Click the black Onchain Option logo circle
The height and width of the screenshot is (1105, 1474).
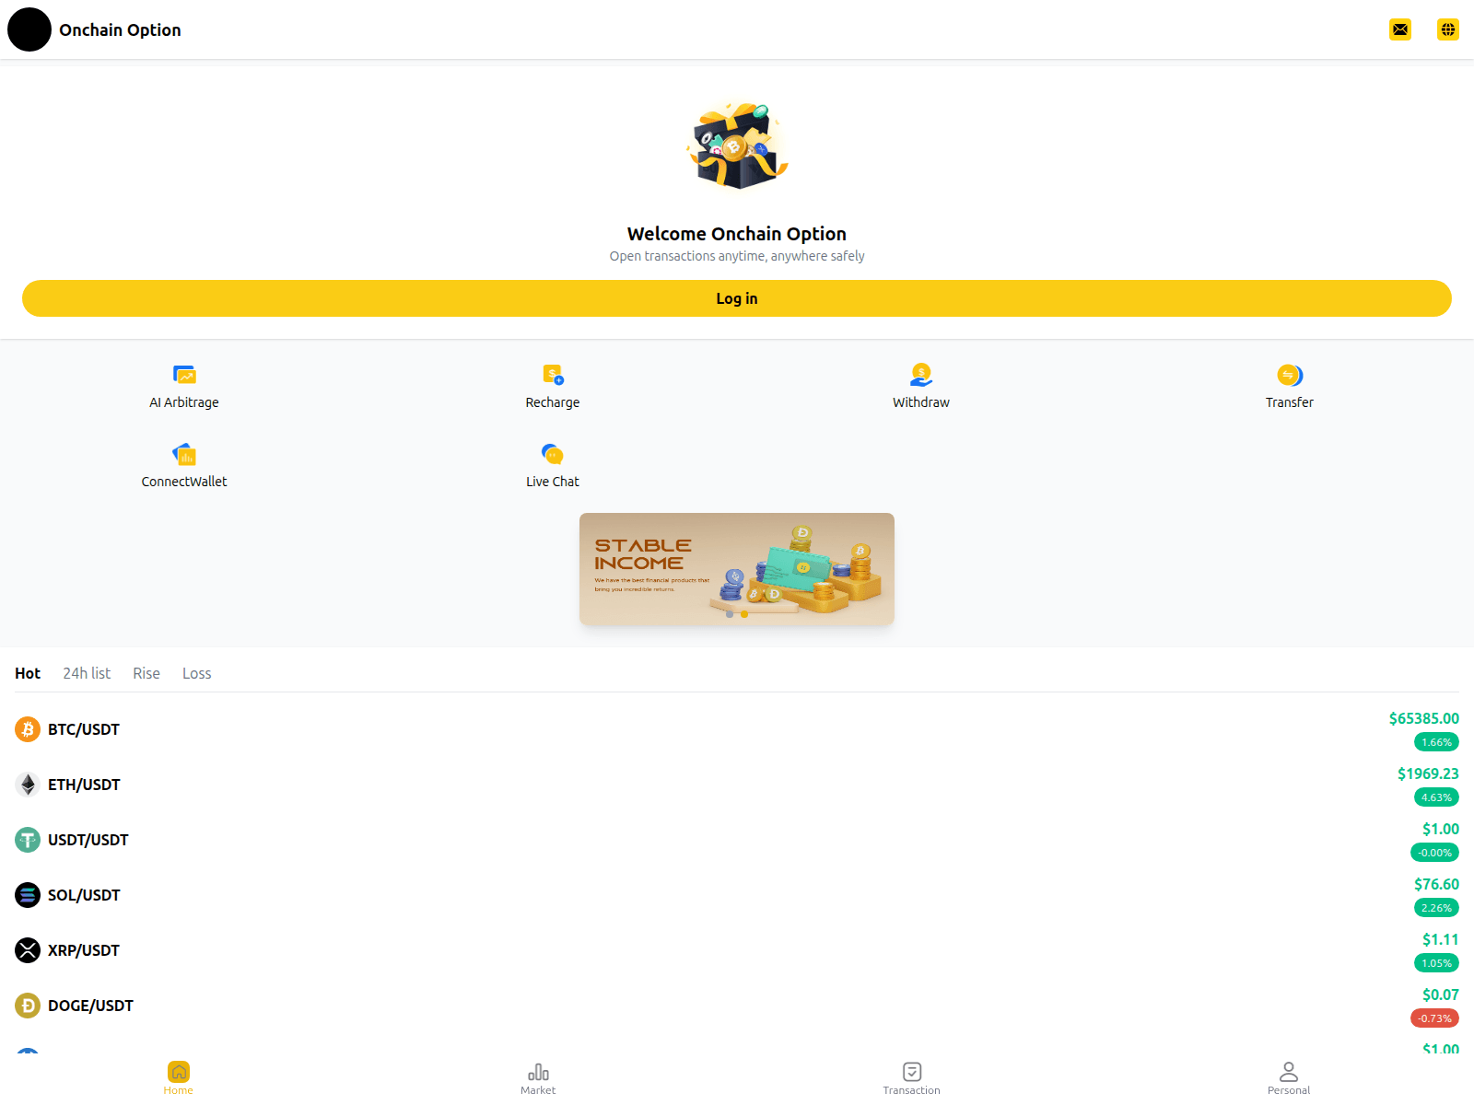pos(29,29)
